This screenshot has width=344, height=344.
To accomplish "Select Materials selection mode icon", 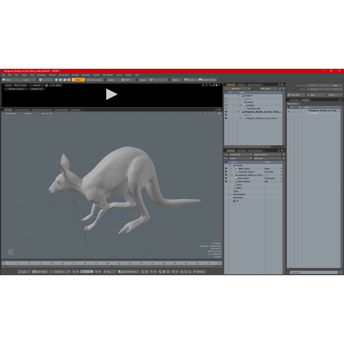I will click(x=69, y=80).
